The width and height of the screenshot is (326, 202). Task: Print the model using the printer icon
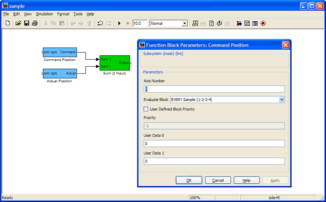click(x=35, y=23)
